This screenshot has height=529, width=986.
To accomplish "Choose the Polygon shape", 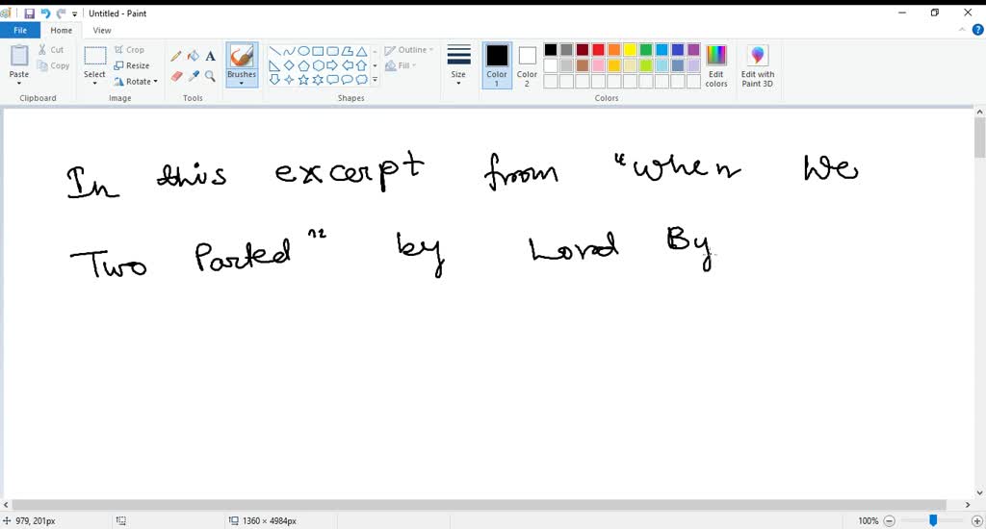I will click(347, 52).
